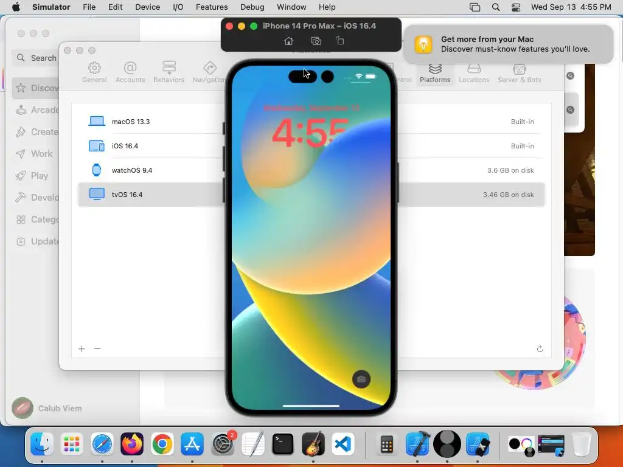The width and height of the screenshot is (623, 467).
Task: Launch Google Chrome from the Dock
Action: click(x=162, y=443)
